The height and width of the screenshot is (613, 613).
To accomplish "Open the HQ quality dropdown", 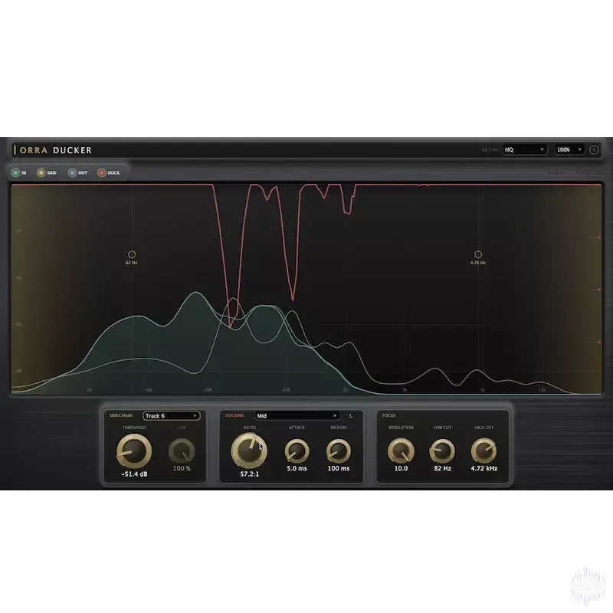I will click(524, 149).
